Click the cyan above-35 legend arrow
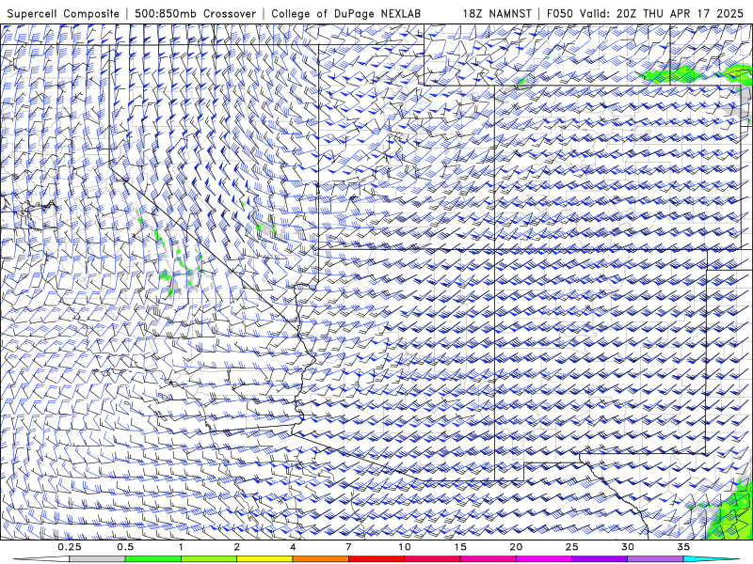This screenshot has width=753, height=564. coord(711,559)
